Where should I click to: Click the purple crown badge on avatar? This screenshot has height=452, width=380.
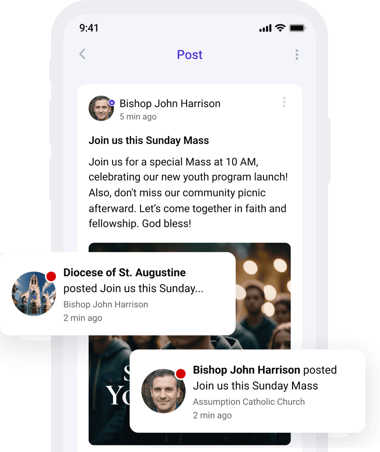pyautogui.click(x=112, y=103)
